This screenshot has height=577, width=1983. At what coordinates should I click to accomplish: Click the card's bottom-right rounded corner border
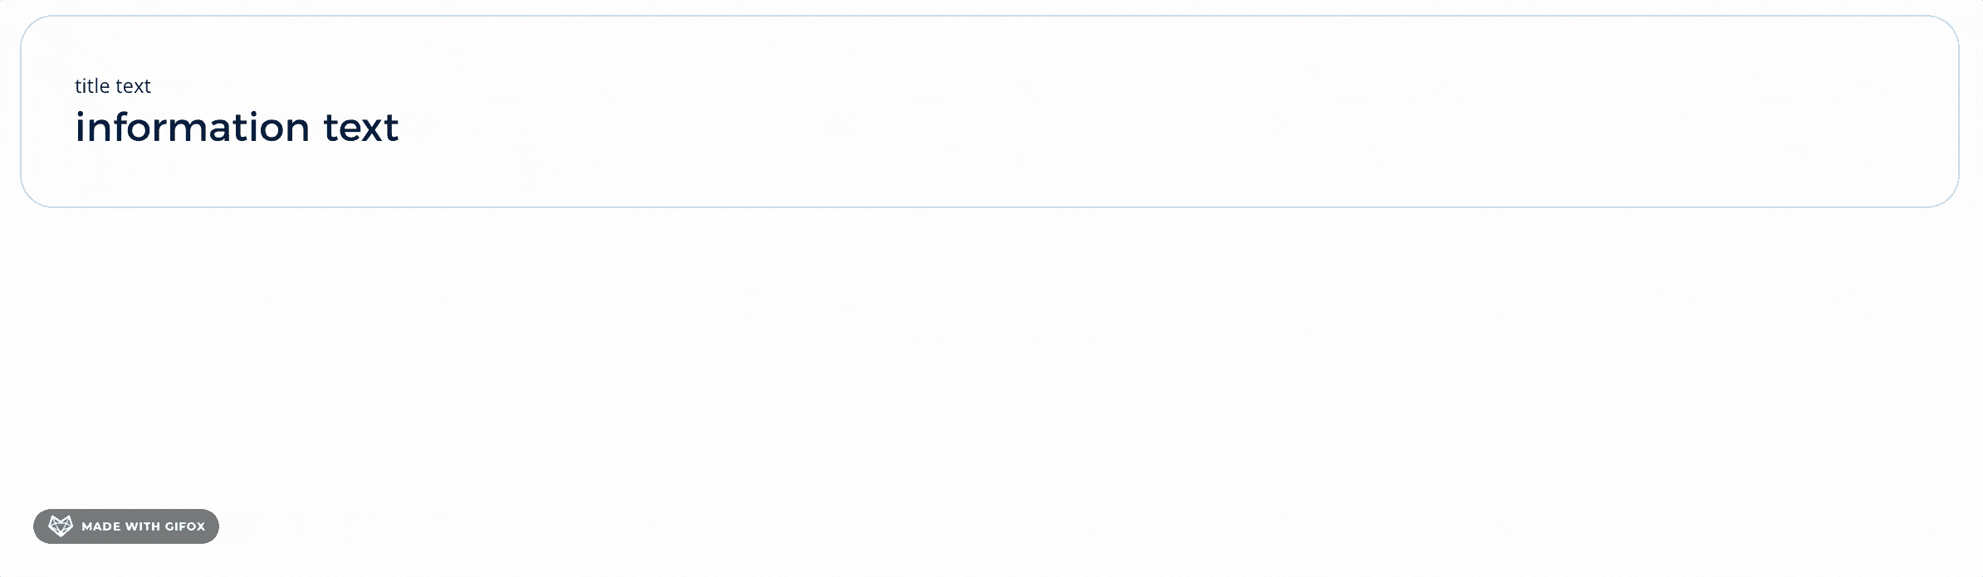coord(1948,196)
